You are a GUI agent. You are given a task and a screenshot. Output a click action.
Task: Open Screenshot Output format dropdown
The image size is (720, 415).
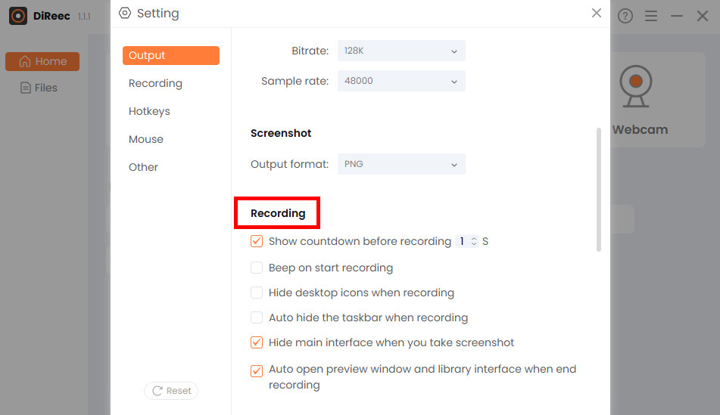pos(401,164)
